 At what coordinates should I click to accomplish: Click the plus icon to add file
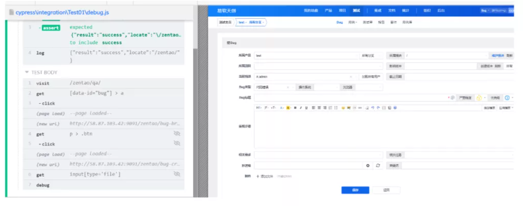(x=257, y=176)
